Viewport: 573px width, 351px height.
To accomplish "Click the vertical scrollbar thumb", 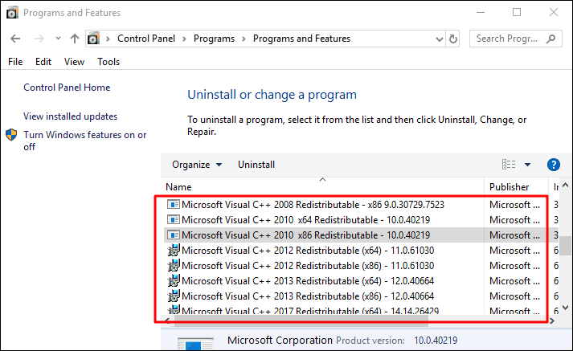I will pyautogui.click(x=566, y=246).
